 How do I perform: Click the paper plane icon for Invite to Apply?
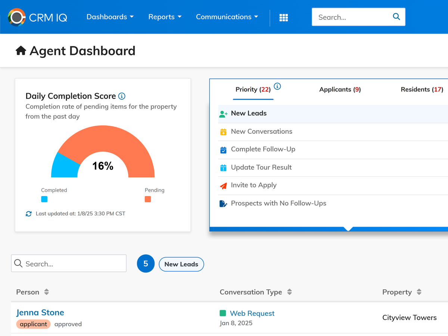pyautogui.click(x=223, y=186)
